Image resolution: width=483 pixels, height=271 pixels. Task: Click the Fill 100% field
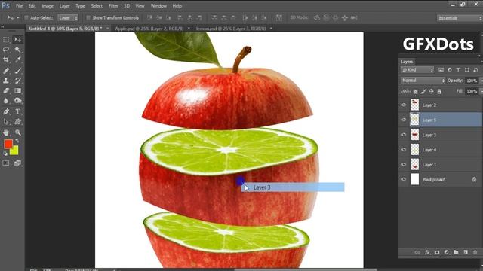472,91
